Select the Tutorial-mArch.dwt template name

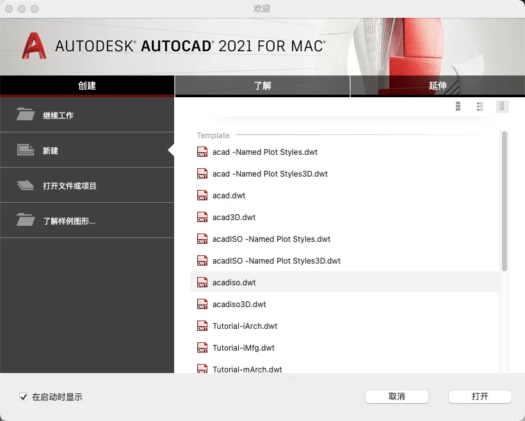(247, 369)
